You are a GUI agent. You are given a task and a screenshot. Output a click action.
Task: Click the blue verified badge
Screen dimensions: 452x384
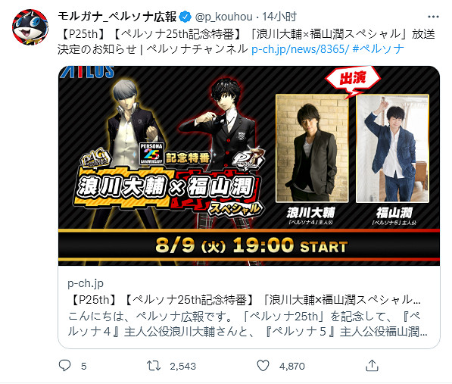tap(185, 17)
